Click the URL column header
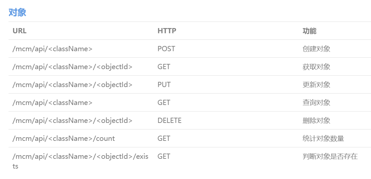The width and height of the screenshot is (371, 179). (x=19, y=31)
